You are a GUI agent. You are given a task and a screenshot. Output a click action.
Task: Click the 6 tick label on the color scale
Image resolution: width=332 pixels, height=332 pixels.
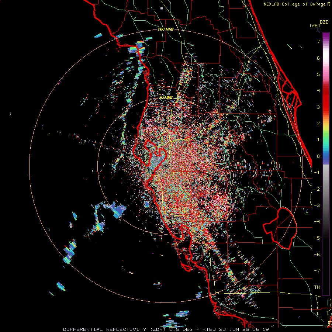coord(318,58)
